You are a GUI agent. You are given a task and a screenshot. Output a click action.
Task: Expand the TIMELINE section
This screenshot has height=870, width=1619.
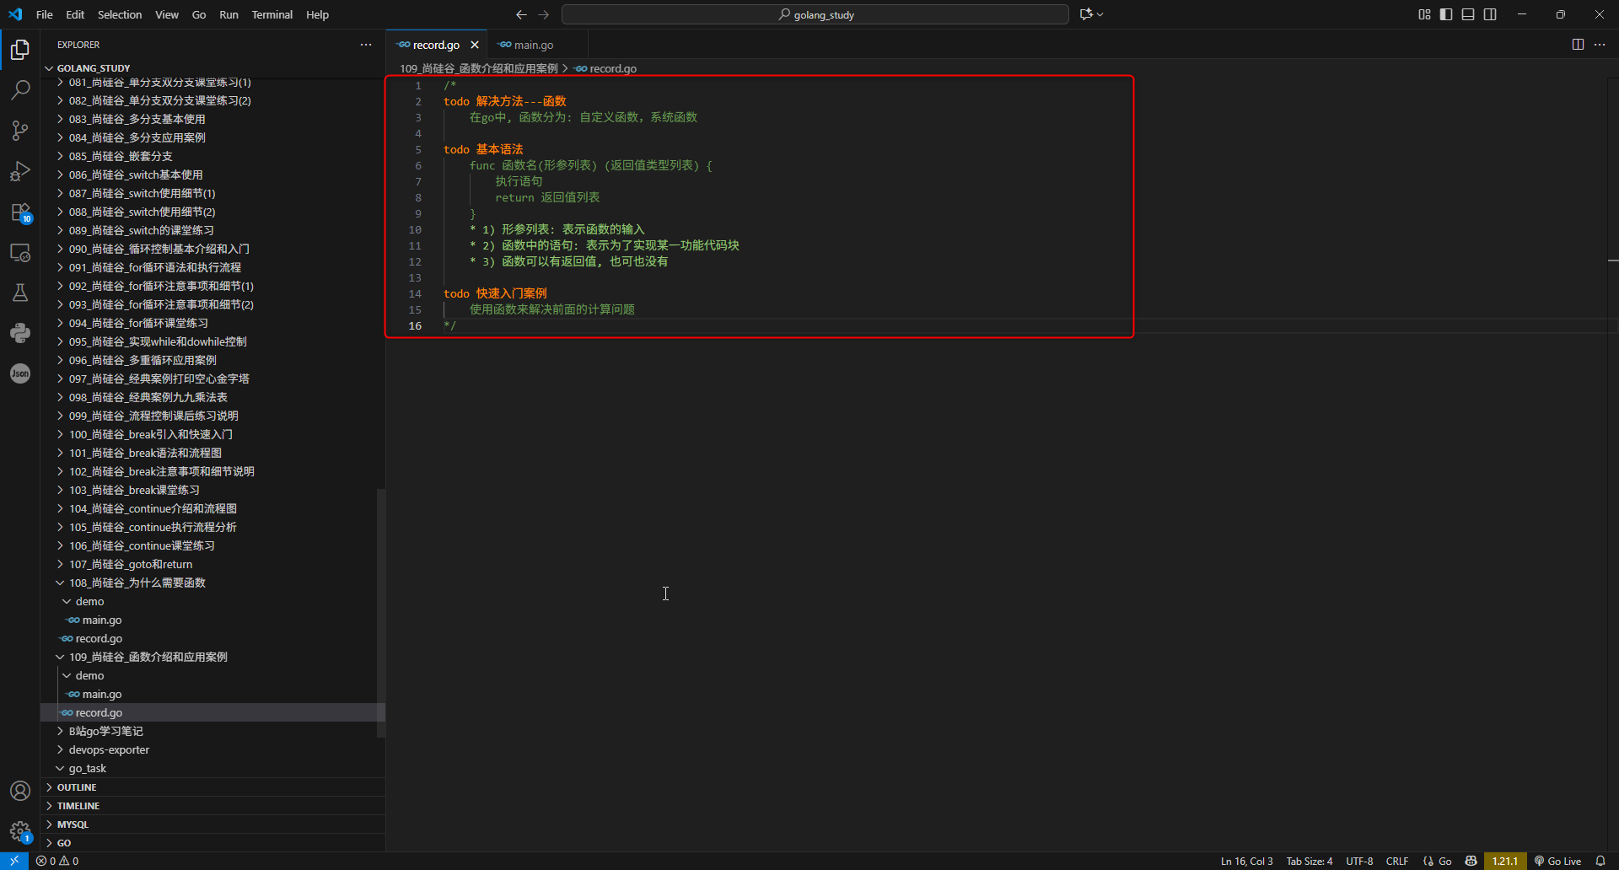(212, 806)
